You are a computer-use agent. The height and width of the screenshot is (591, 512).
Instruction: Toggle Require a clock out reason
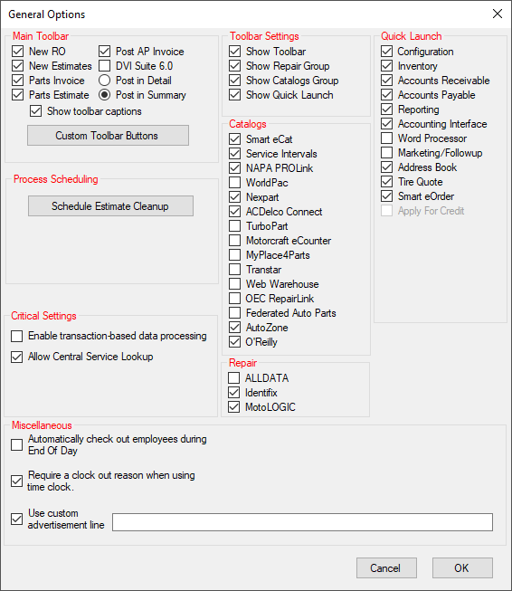pos(16,481)
